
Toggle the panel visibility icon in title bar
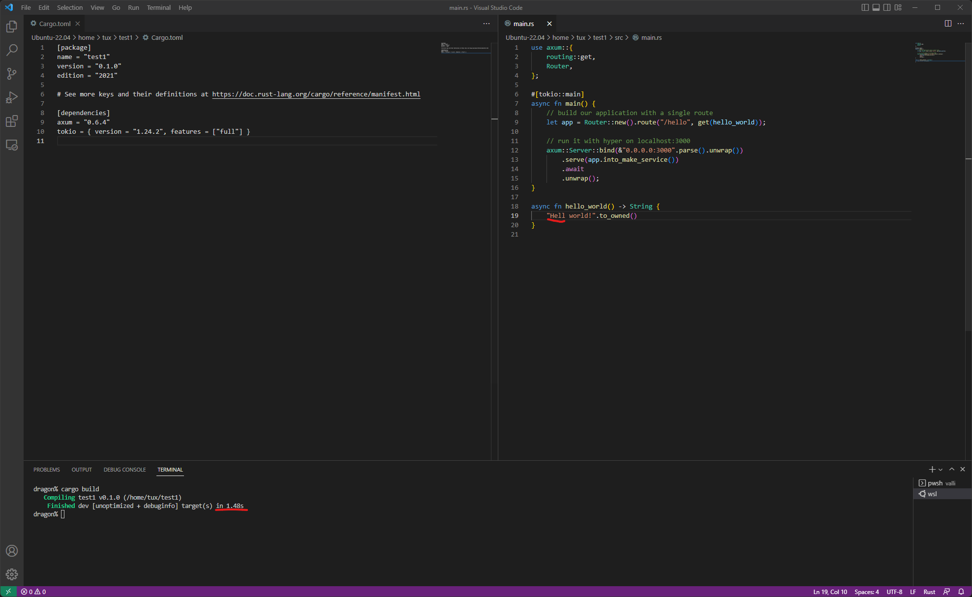876,7
